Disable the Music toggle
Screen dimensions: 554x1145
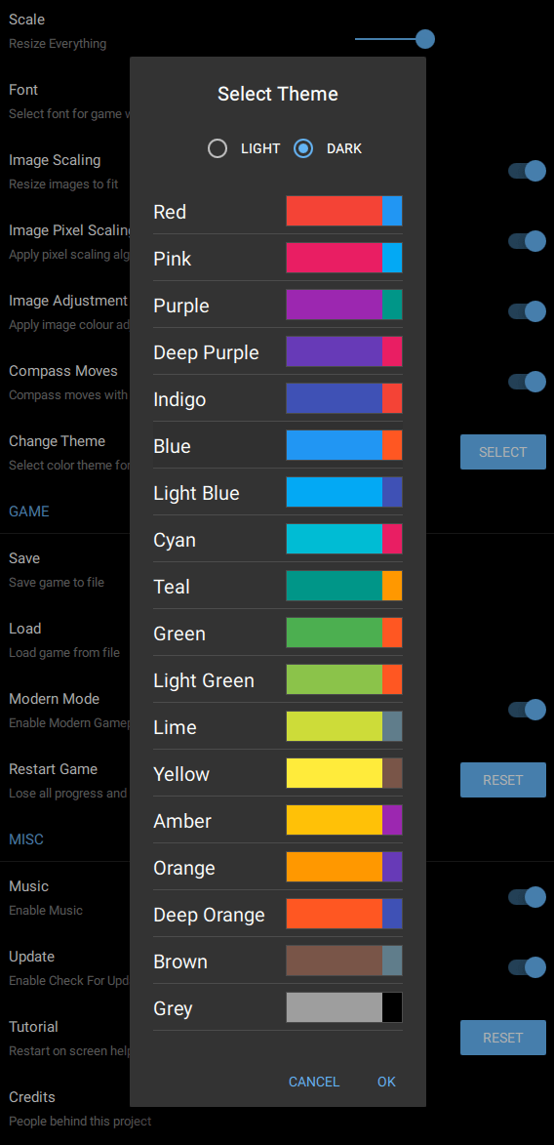click(528, 897)
